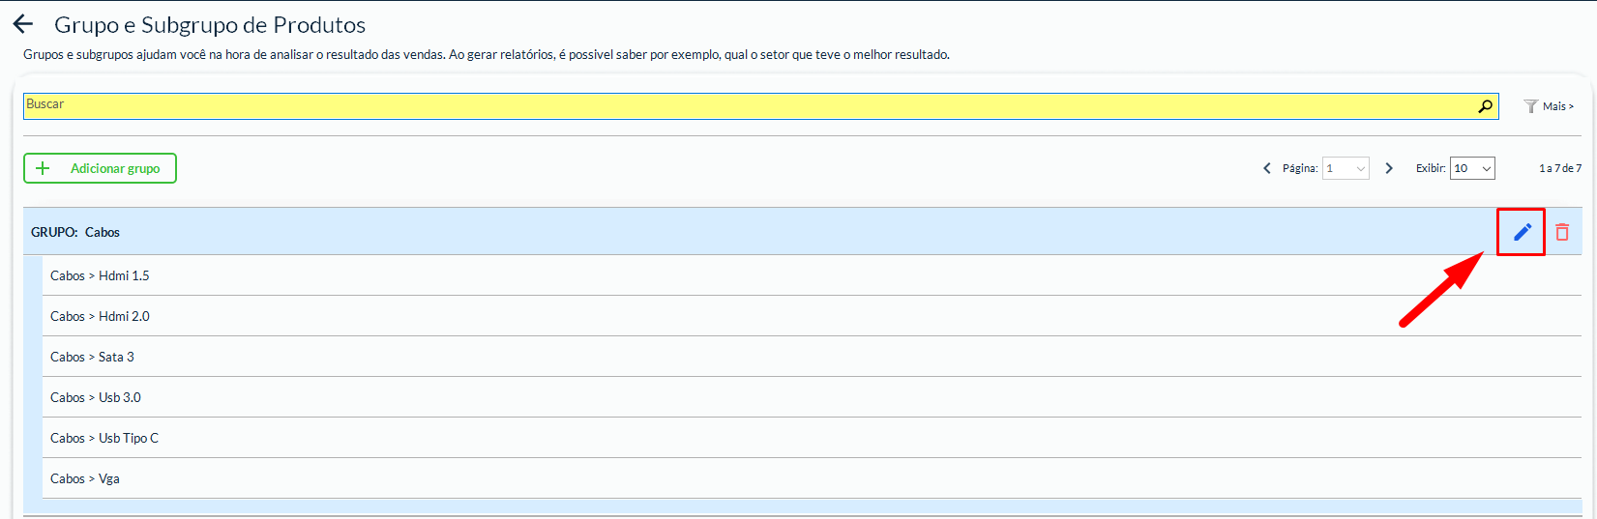Click the back arrow icon

pos(23,24)
